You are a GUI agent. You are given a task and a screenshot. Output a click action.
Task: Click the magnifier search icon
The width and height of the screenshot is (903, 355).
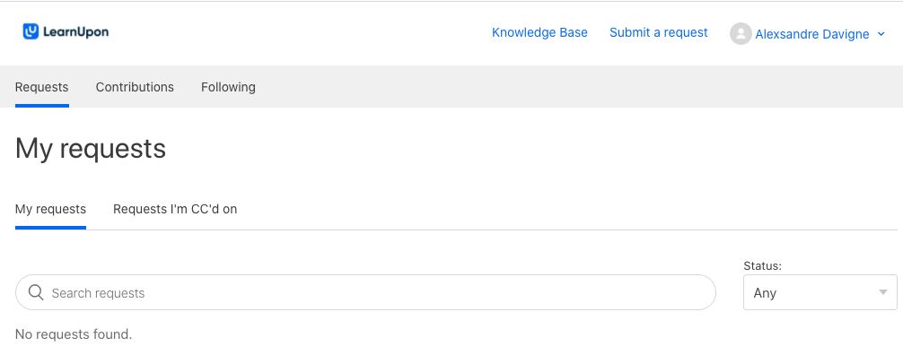pyautogui.click(x=36, y=292)
